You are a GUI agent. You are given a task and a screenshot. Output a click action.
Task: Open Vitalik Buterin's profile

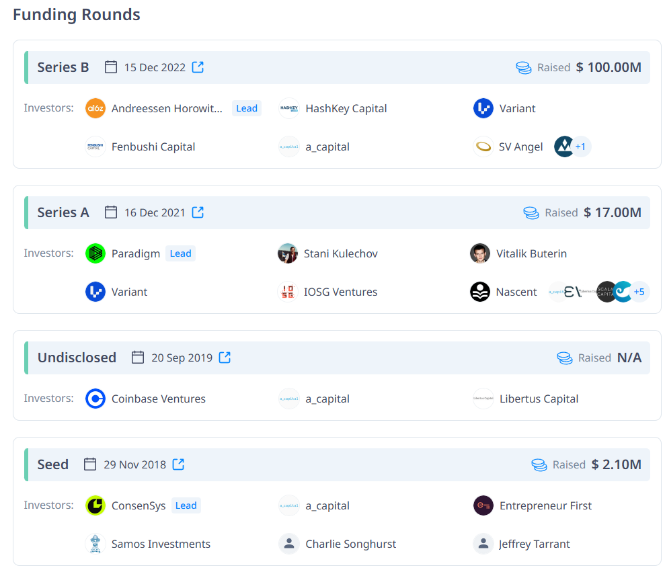[531, 253]
